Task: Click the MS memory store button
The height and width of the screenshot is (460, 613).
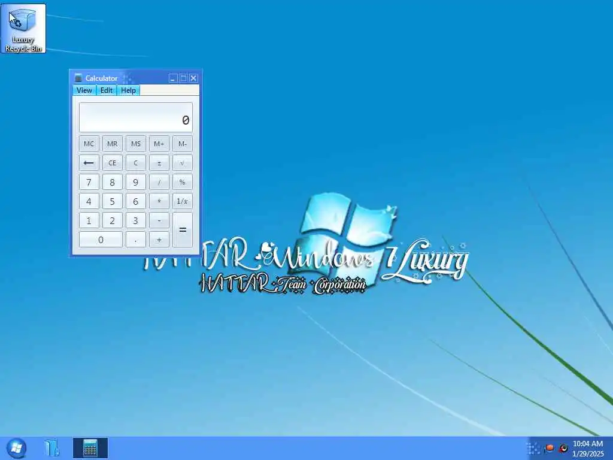Action: click(136, 144)
